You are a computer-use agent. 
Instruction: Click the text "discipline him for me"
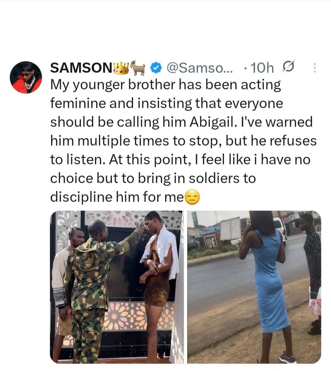pyautogui.click(x=117, y=197)
